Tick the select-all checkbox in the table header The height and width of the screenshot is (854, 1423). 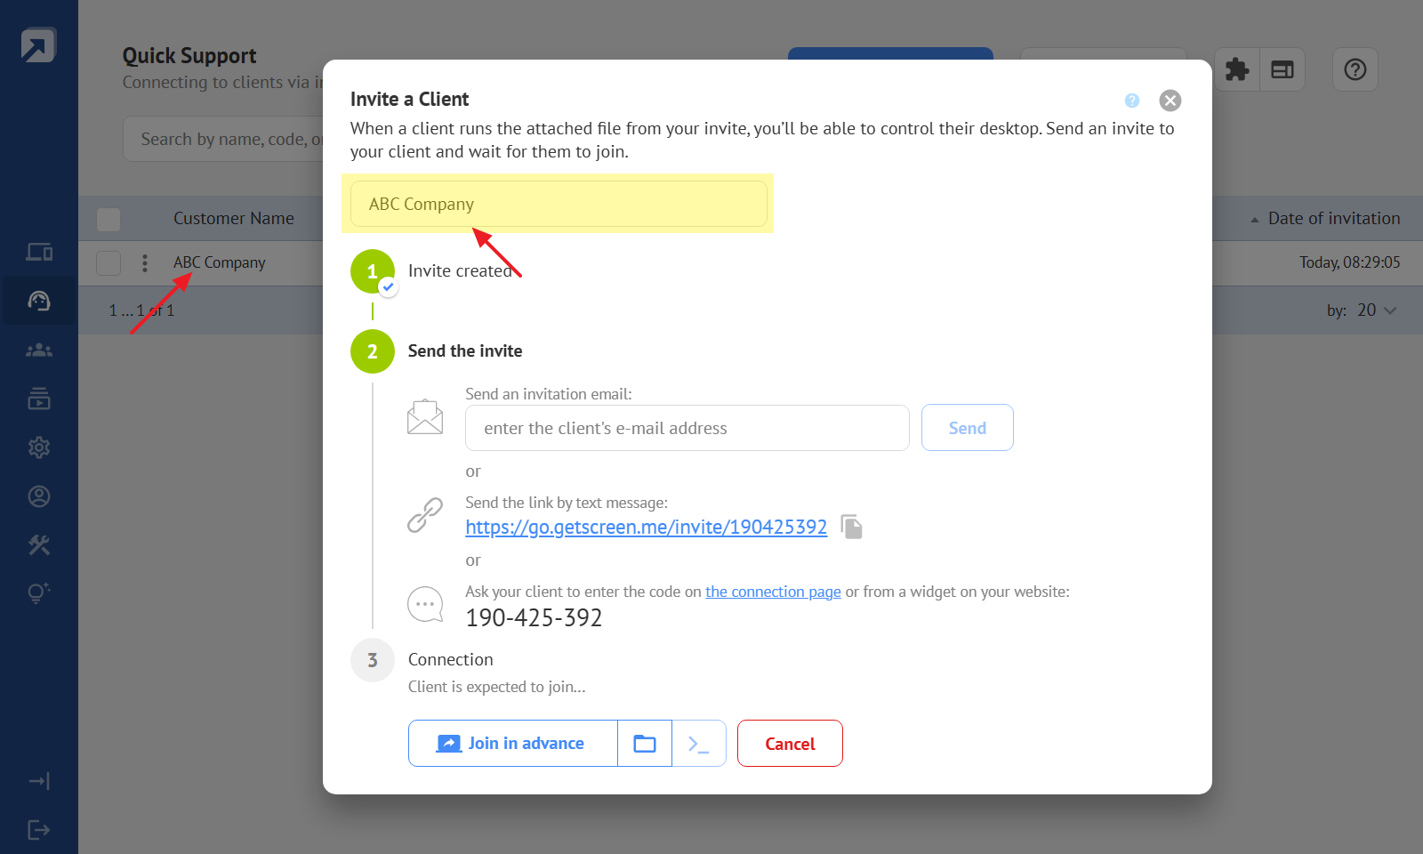(109, 219)
